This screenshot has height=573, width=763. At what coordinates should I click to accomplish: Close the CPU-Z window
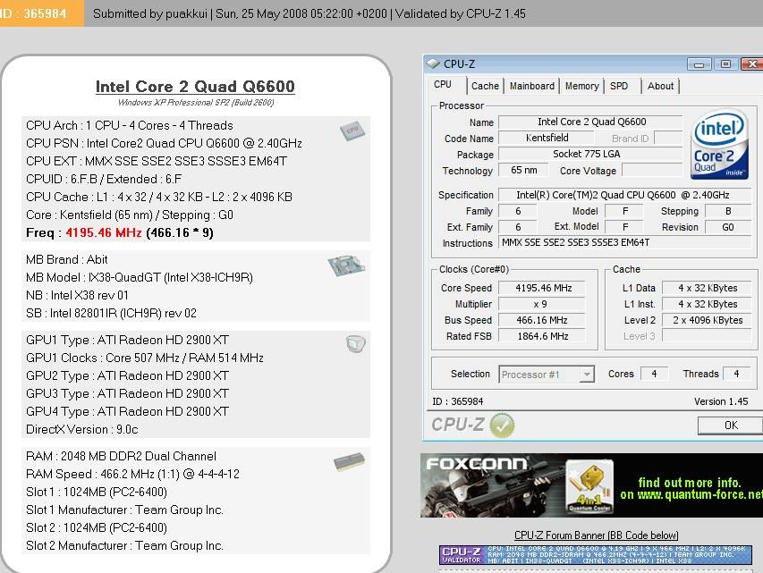(751, 64)
